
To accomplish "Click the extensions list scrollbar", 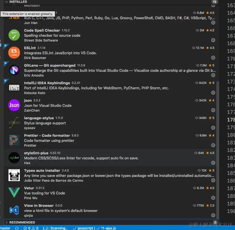I will tap(218, 149).
